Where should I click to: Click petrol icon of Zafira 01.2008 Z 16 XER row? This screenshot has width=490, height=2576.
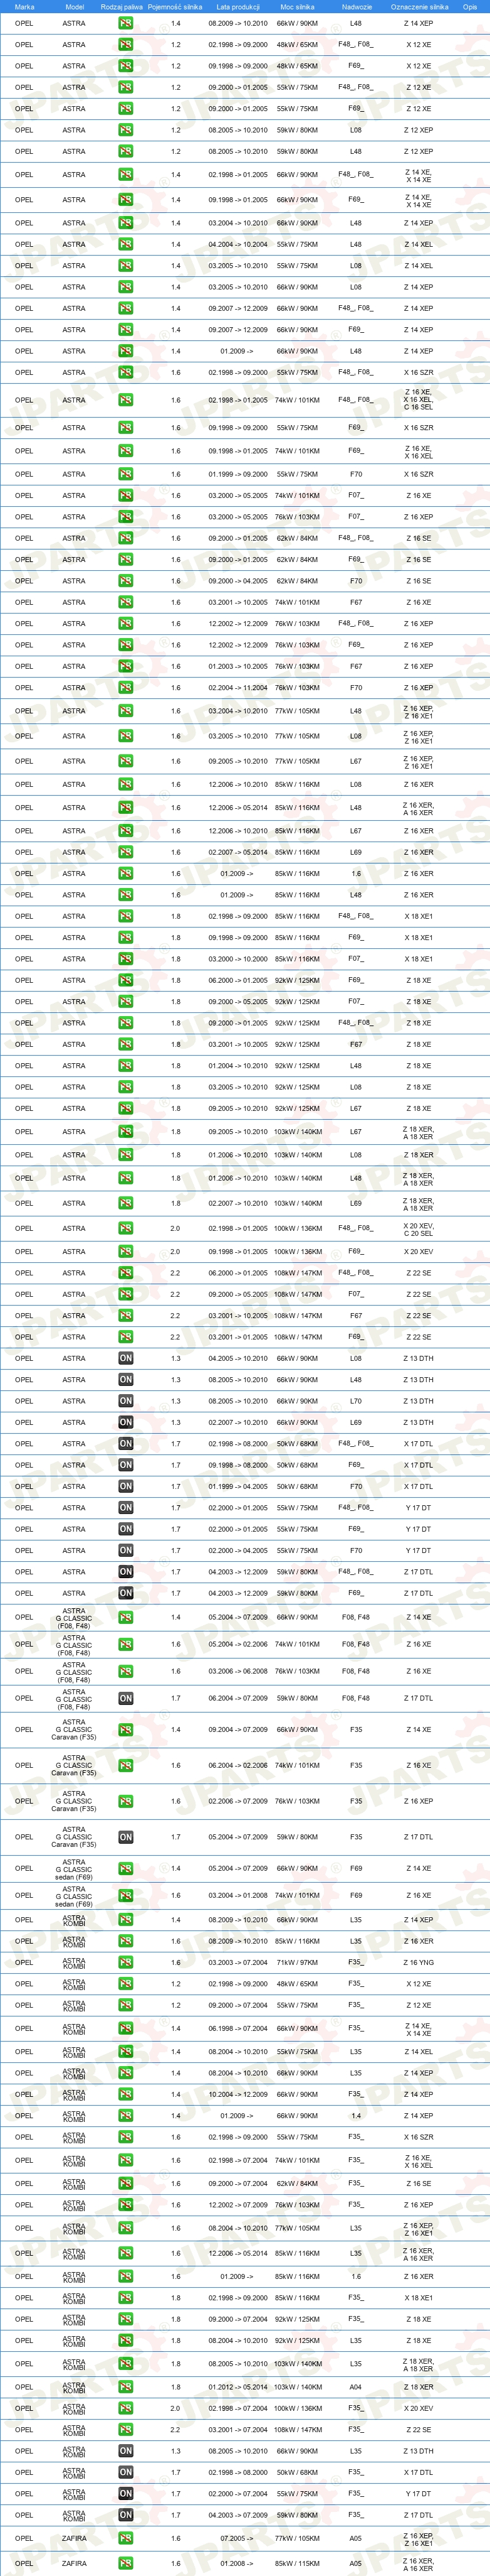126,2563
